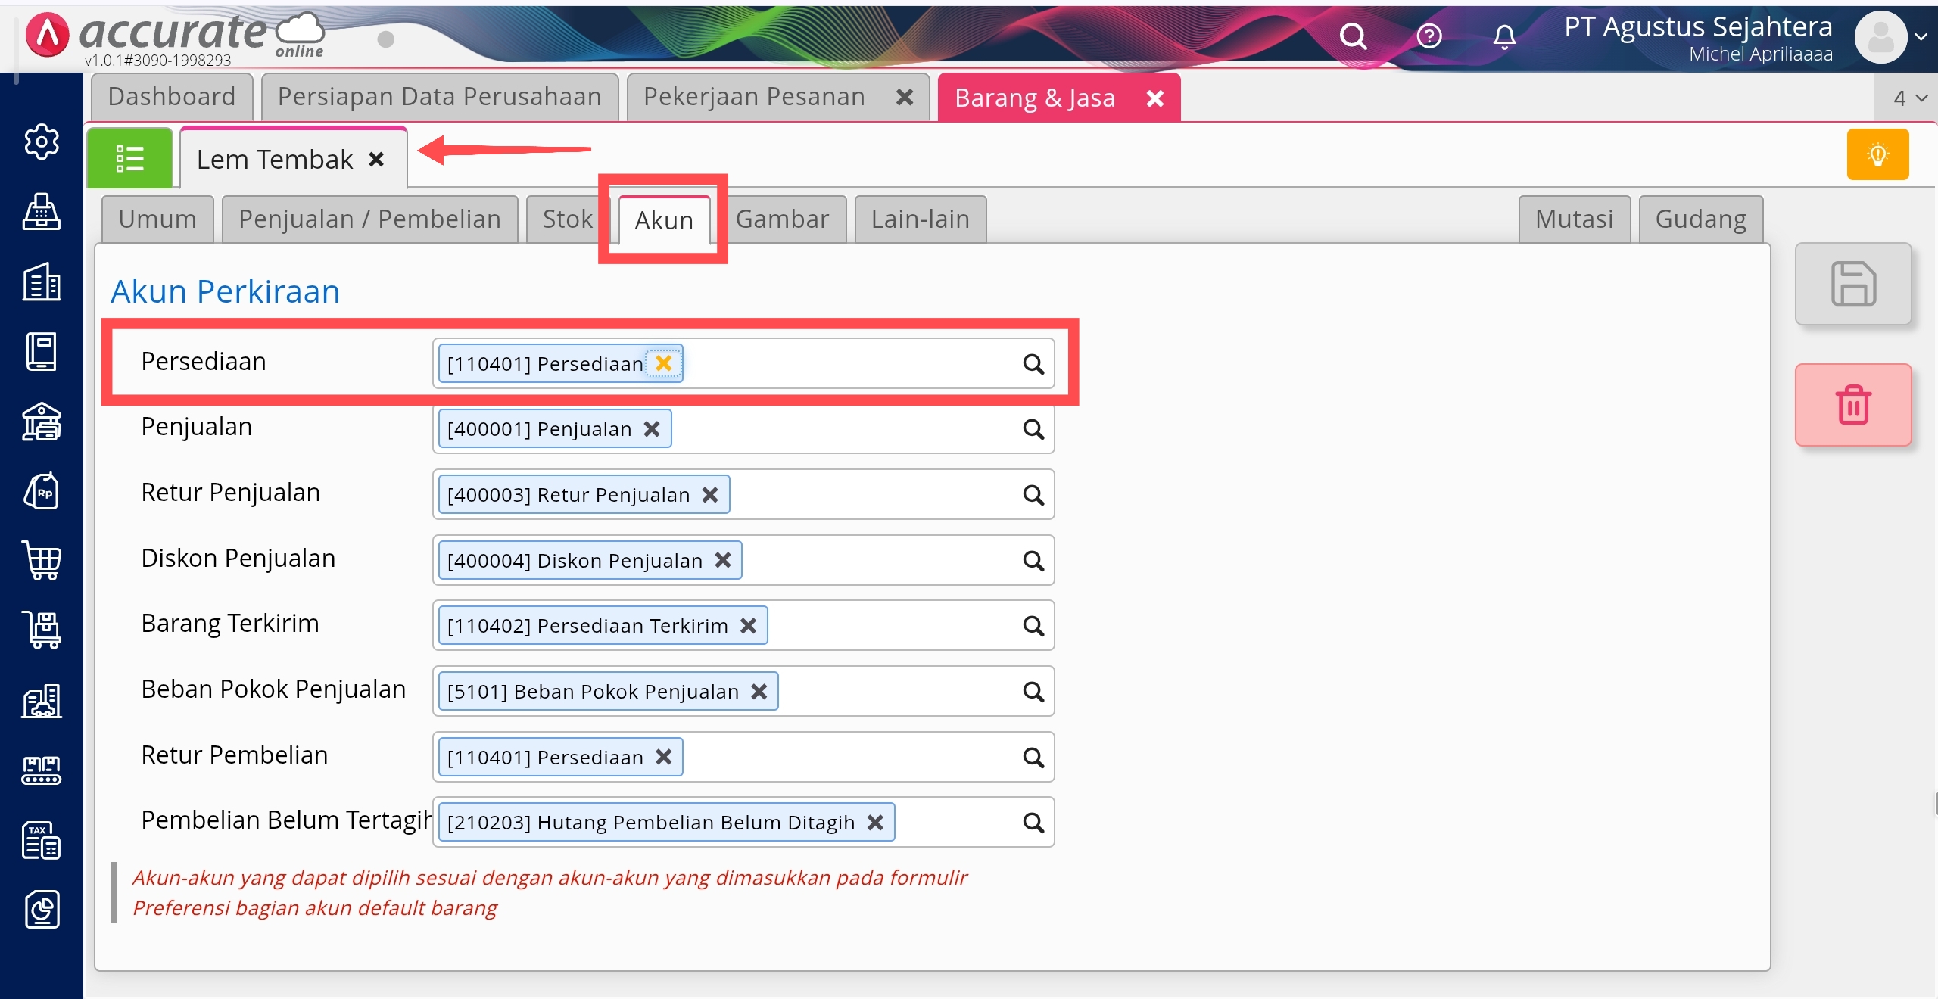Switch to the Stok tab

(x=567, y=219)
